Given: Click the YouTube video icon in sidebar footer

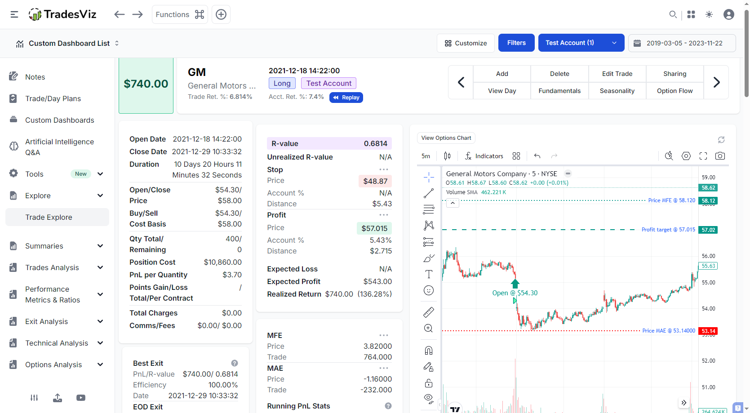Looking at the screenshot, I should tap(81, 398).
